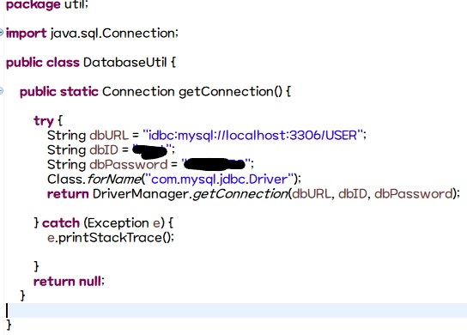467x335 pixels.
Task: Click italic 'getConnection' after DriverManager
Action: pyautogui.click(x=240, y=194)
